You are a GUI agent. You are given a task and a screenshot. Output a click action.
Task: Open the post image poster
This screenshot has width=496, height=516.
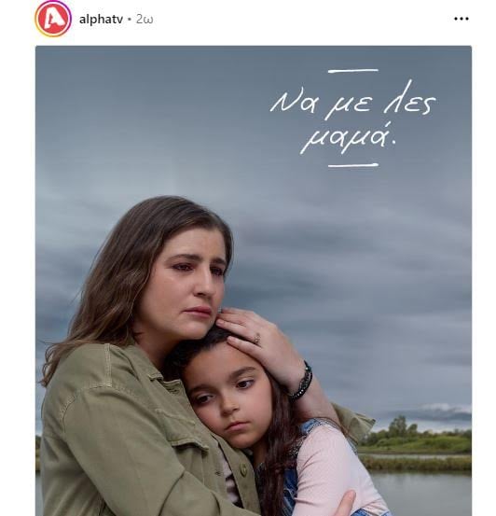click(x=254, y=281)
